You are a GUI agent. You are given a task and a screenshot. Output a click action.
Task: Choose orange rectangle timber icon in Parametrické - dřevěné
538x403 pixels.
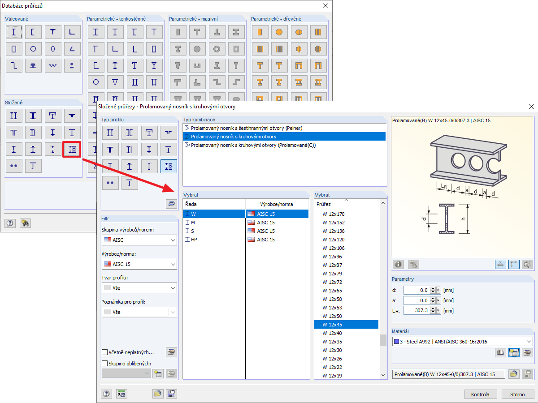pos(260,32)
